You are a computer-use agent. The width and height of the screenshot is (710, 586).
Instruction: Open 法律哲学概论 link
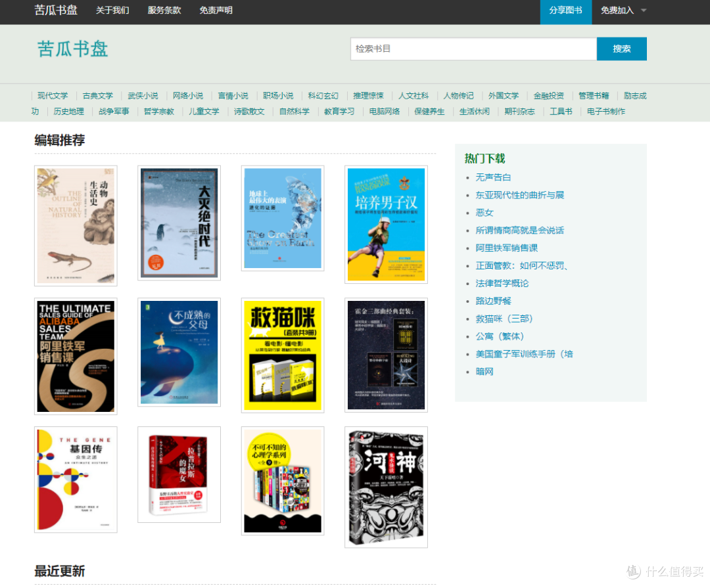pos(502,283)
